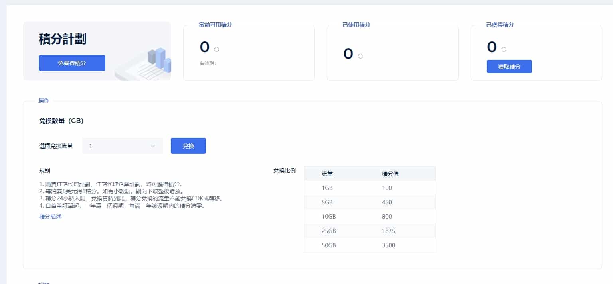Select the 10GB table cell
The width and height of the screenshot is (613, 284).
[328, 217]
